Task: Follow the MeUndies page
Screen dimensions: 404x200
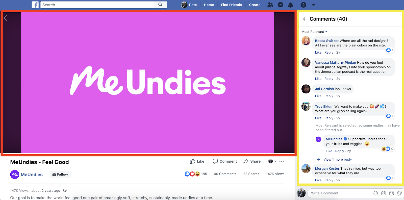Action: pos(60,174)
